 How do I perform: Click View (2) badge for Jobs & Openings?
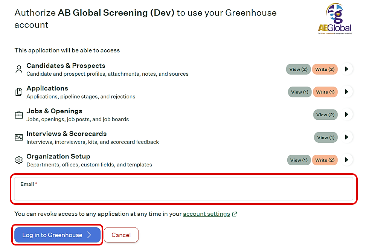(x=325, y=115)
